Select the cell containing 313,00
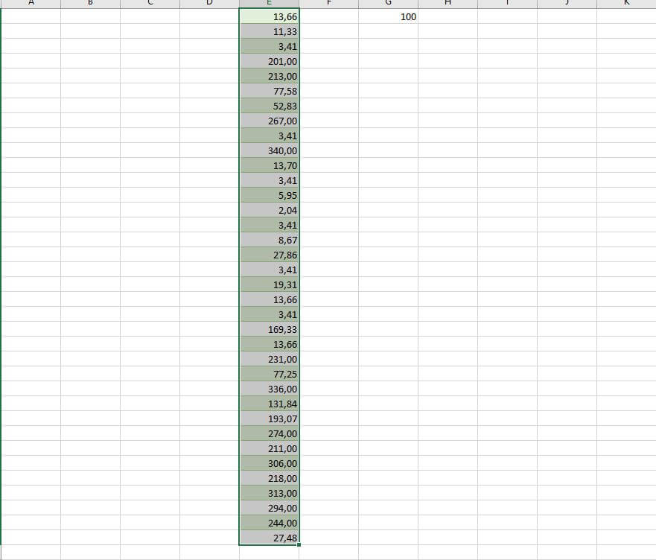The image size is (656, 560). pyautogui.click(x=269, y=493)
